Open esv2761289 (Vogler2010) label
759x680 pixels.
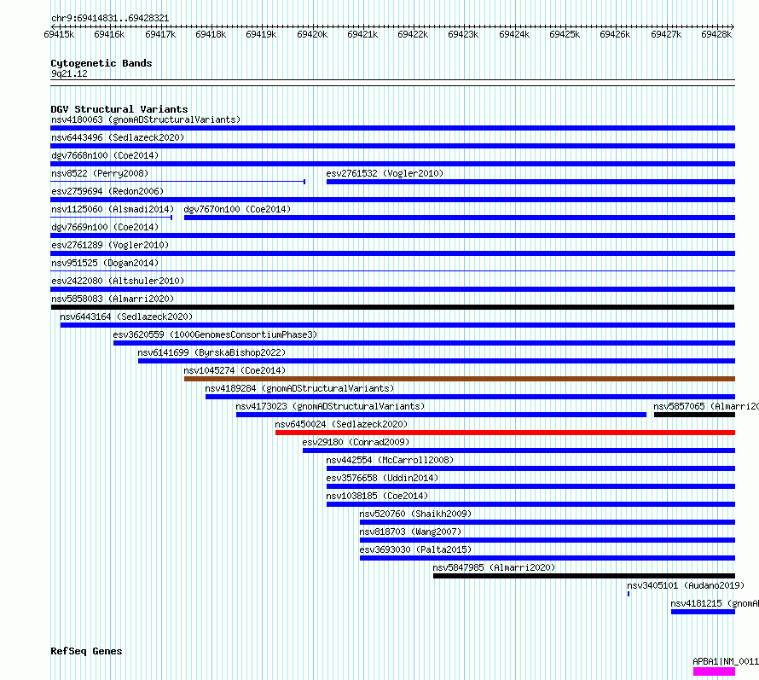110,245
